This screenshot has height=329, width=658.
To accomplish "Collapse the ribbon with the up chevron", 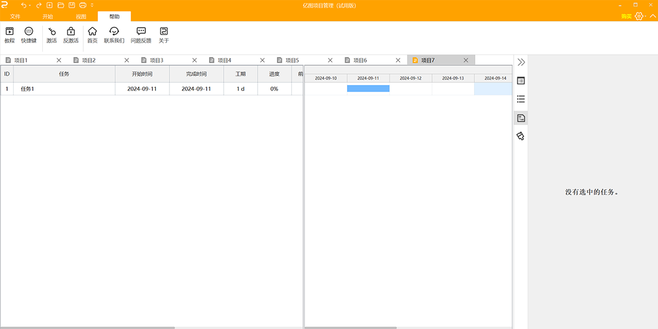I will click(x=653, y=16).
